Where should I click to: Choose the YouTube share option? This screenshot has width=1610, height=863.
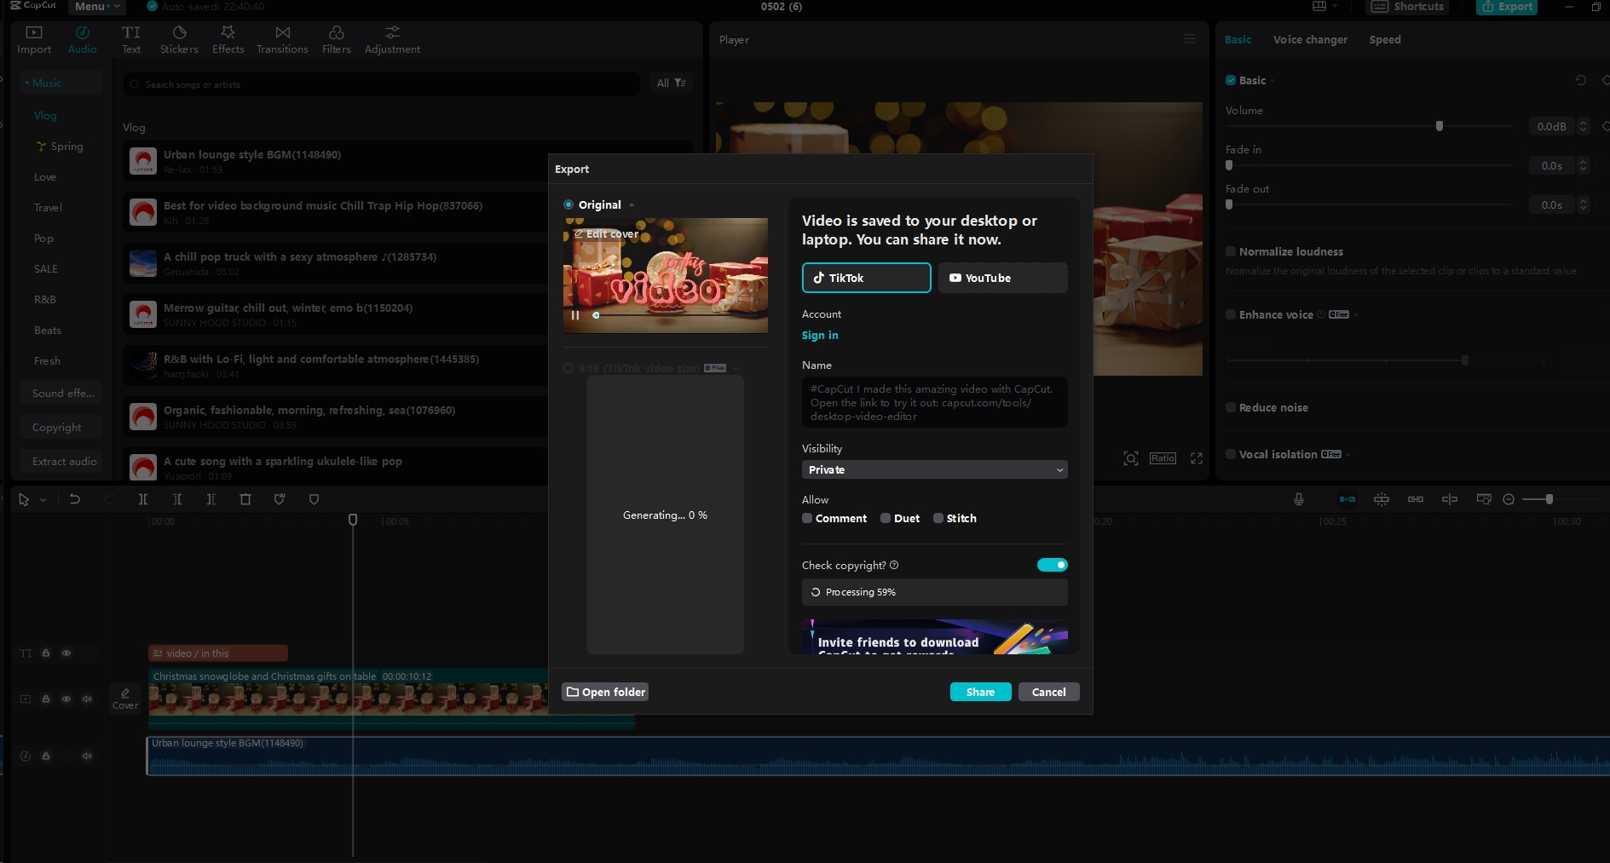pos(1002,278)
